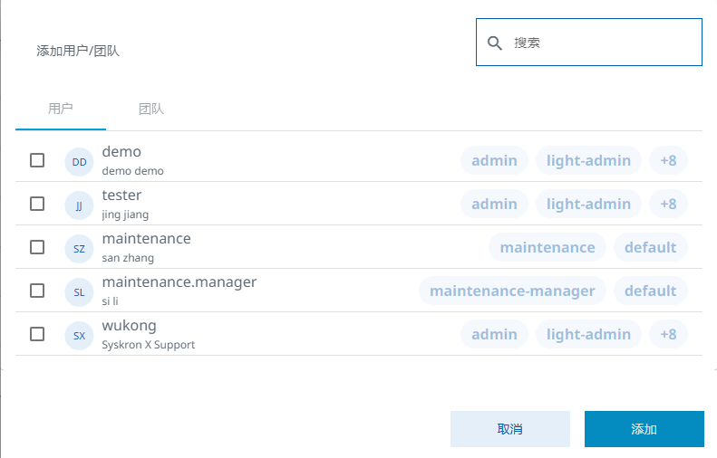Click the 添加 button
The height and width of the screenshot is (458, 717).
coord(644,429)
